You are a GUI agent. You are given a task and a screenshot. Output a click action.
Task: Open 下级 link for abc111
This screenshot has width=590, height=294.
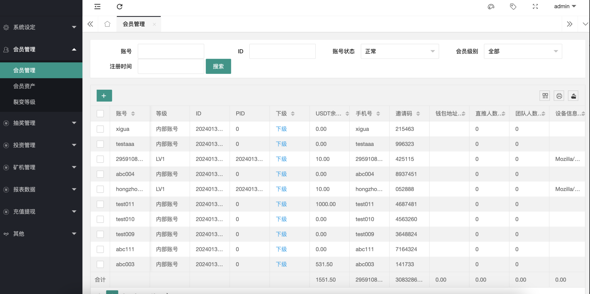click(281, 249)
